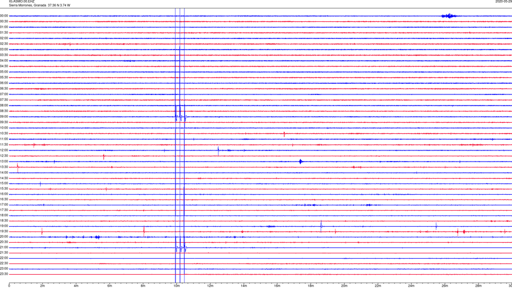Select the 23:30 trace time label
This screenshot has height=288, width=512.
tap(4, 274)
